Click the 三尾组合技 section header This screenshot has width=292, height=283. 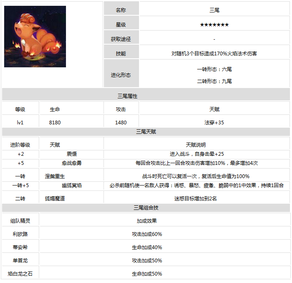[x=146, y=208]
